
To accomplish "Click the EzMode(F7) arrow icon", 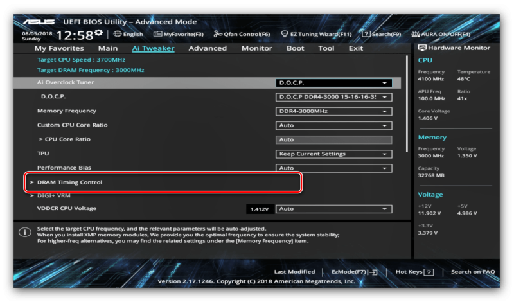I will pyautogui.click(x=373, y=272).
